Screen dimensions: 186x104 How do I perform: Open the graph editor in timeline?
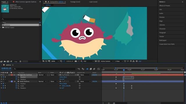[x=99, y=69]
